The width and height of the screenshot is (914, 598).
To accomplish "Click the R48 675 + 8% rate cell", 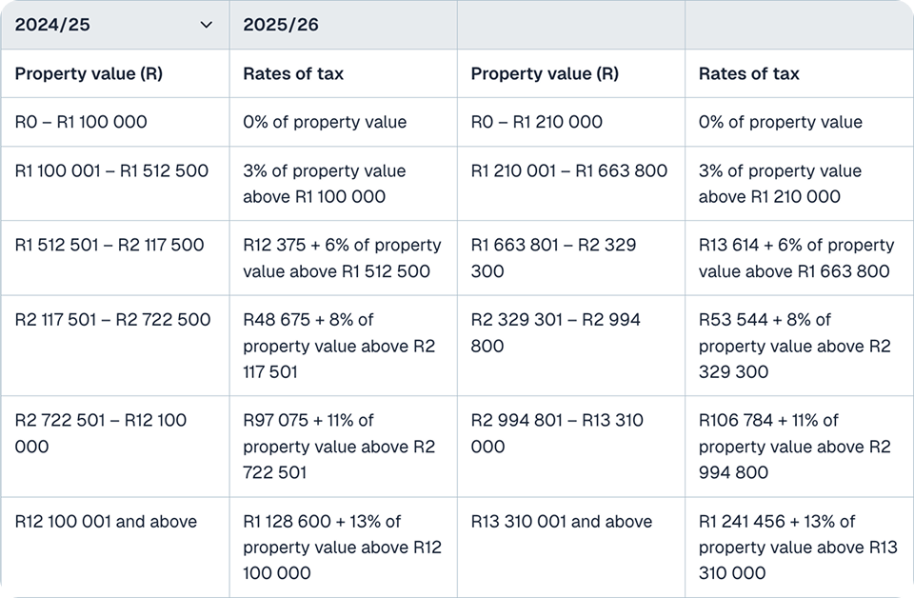I will point(338,346).
